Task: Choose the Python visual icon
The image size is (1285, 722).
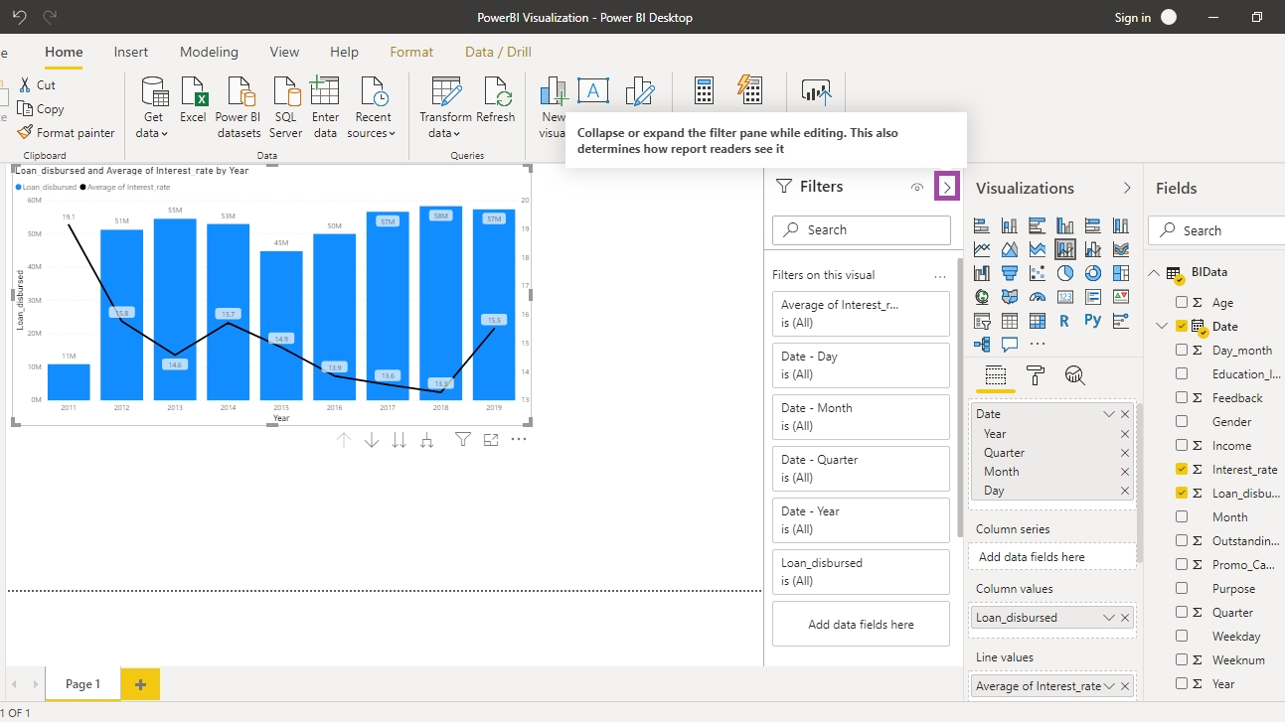Action: 1092,321
